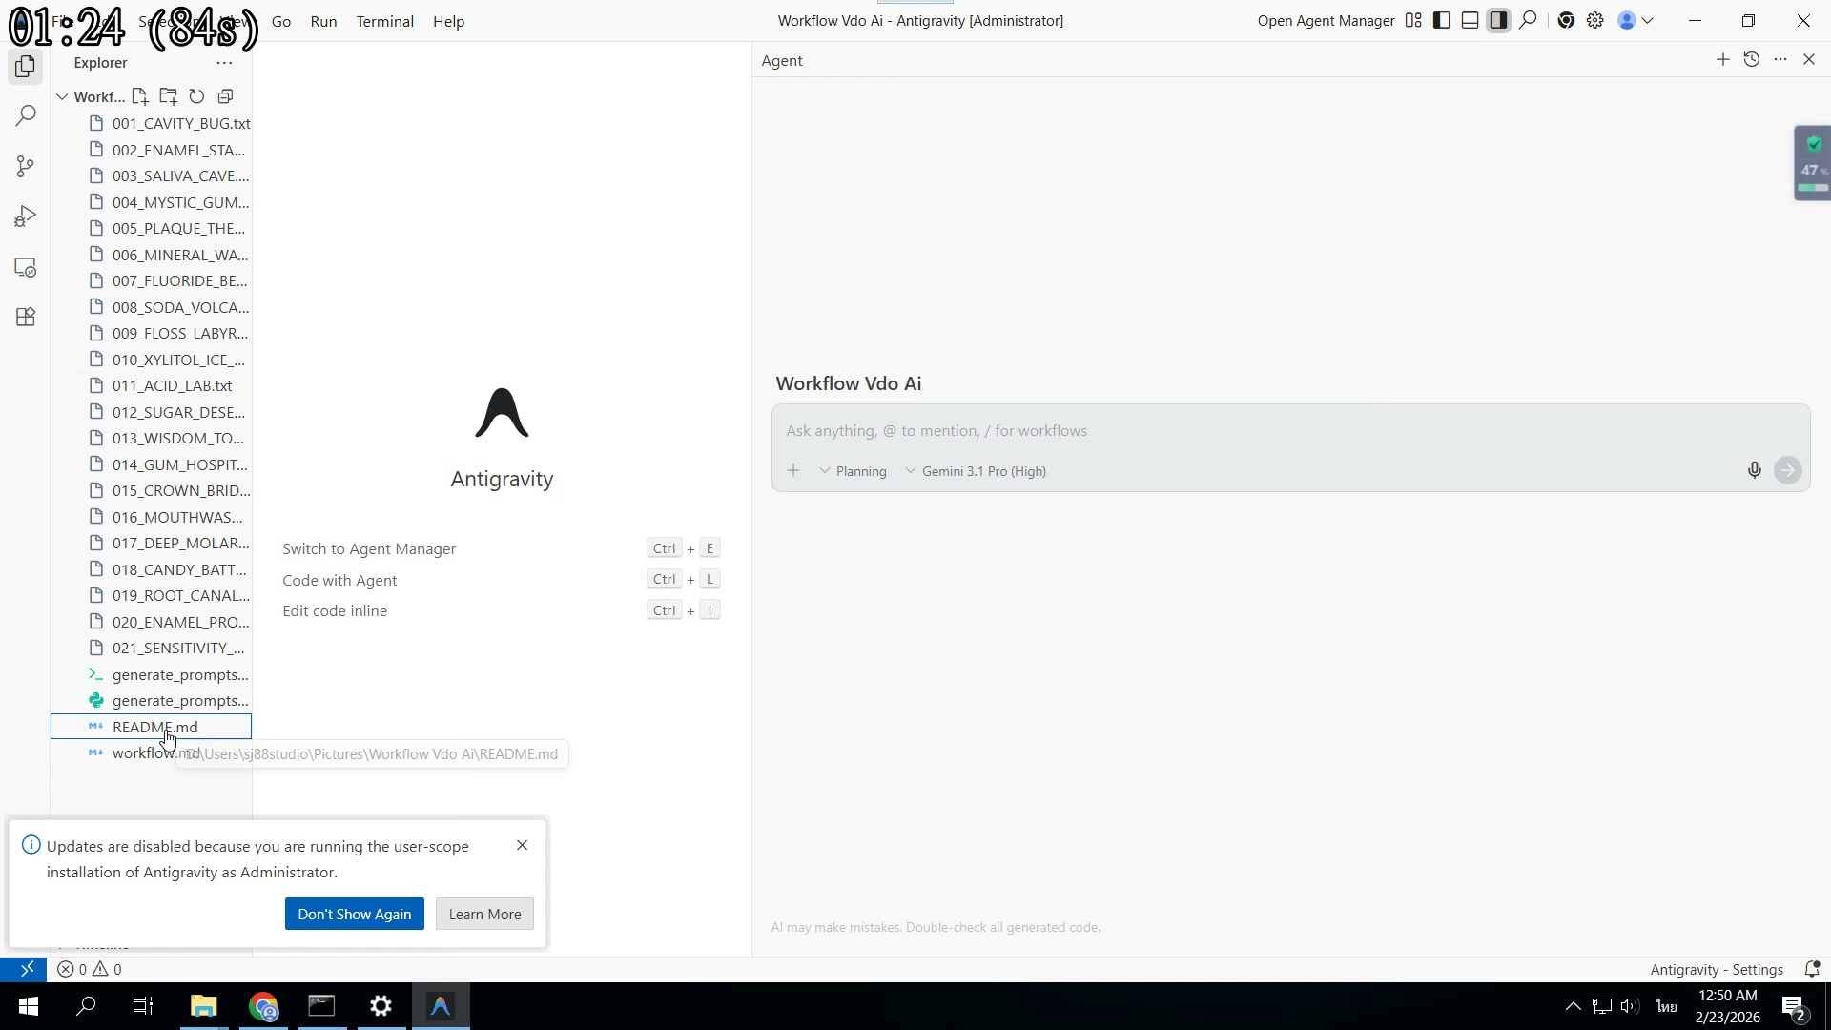This screenshot has height=1030, width=1831.
Task: Toggle the primary sidebar visibility
Action: point(1441,20)
